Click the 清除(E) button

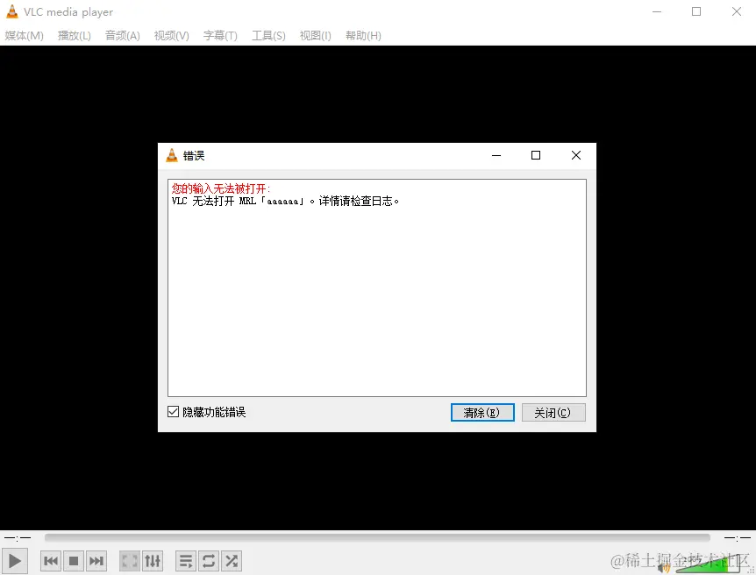coord(482,413)
